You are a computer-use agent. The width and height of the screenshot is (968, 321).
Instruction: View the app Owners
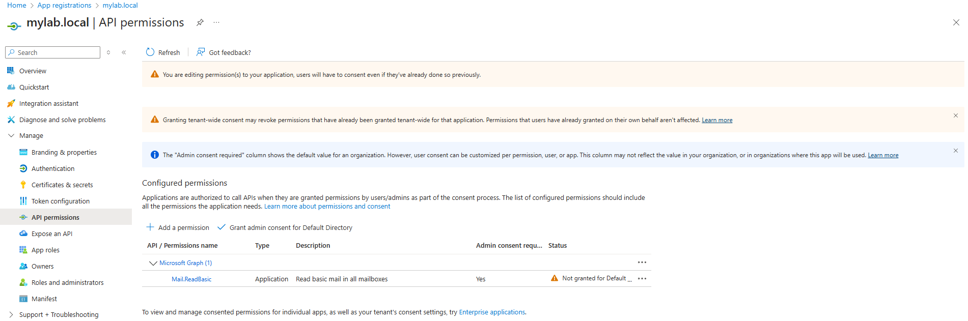42,266
